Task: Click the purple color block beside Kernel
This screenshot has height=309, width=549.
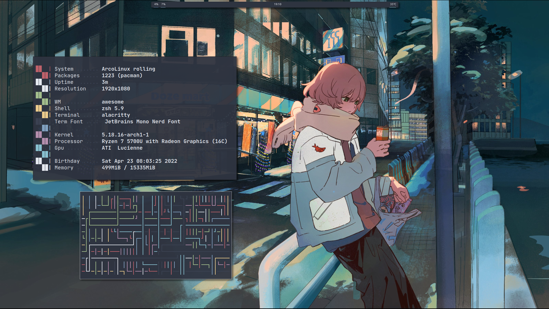Action: click(x=39, y=135)
